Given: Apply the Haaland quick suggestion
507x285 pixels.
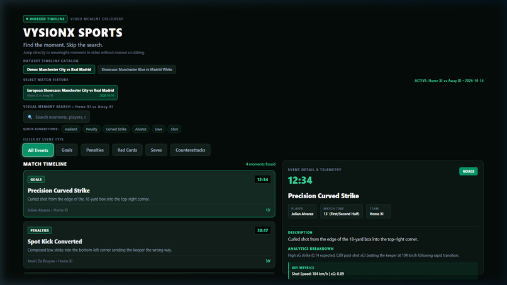Looking at the screenshot, I should [x=71, y=129].
